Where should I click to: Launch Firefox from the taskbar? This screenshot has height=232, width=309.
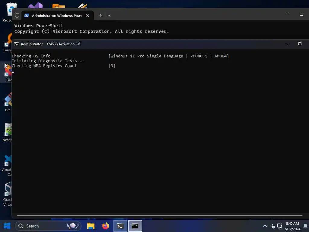tap(106, 226)
